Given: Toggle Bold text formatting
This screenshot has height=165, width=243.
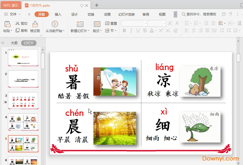Looking at the screenshot, I should coord(124,30).
